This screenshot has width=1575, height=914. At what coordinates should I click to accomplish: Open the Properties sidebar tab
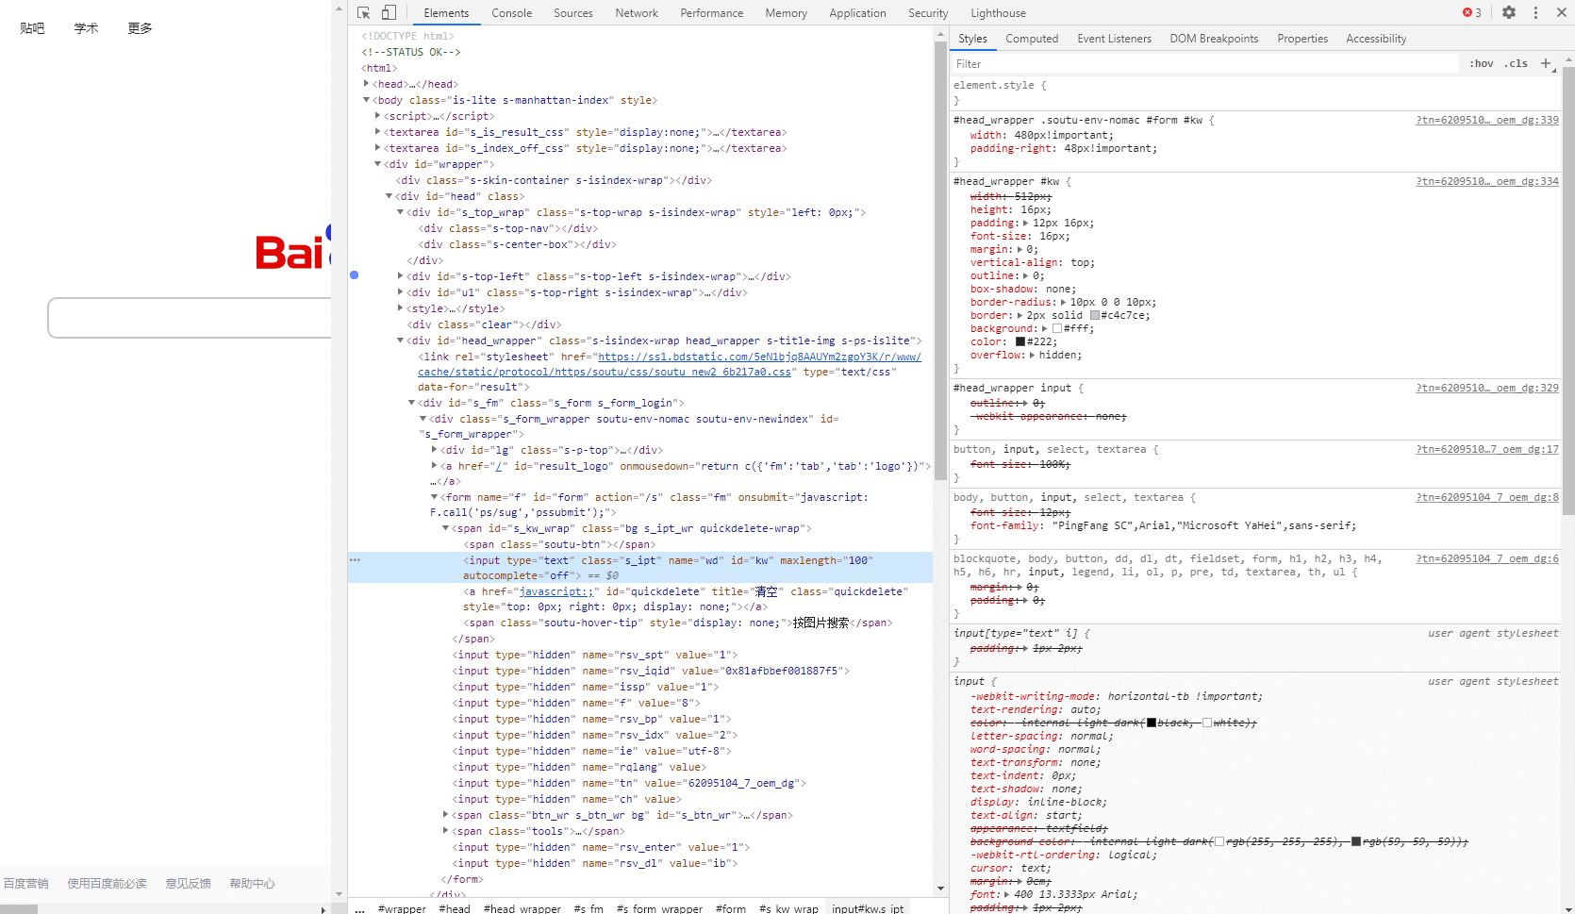click(x=1302, y=39)
